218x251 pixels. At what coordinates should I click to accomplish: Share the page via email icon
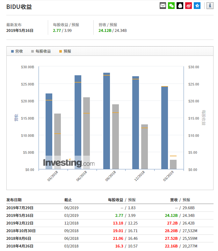pyautogui.click(x=163, y=6)
